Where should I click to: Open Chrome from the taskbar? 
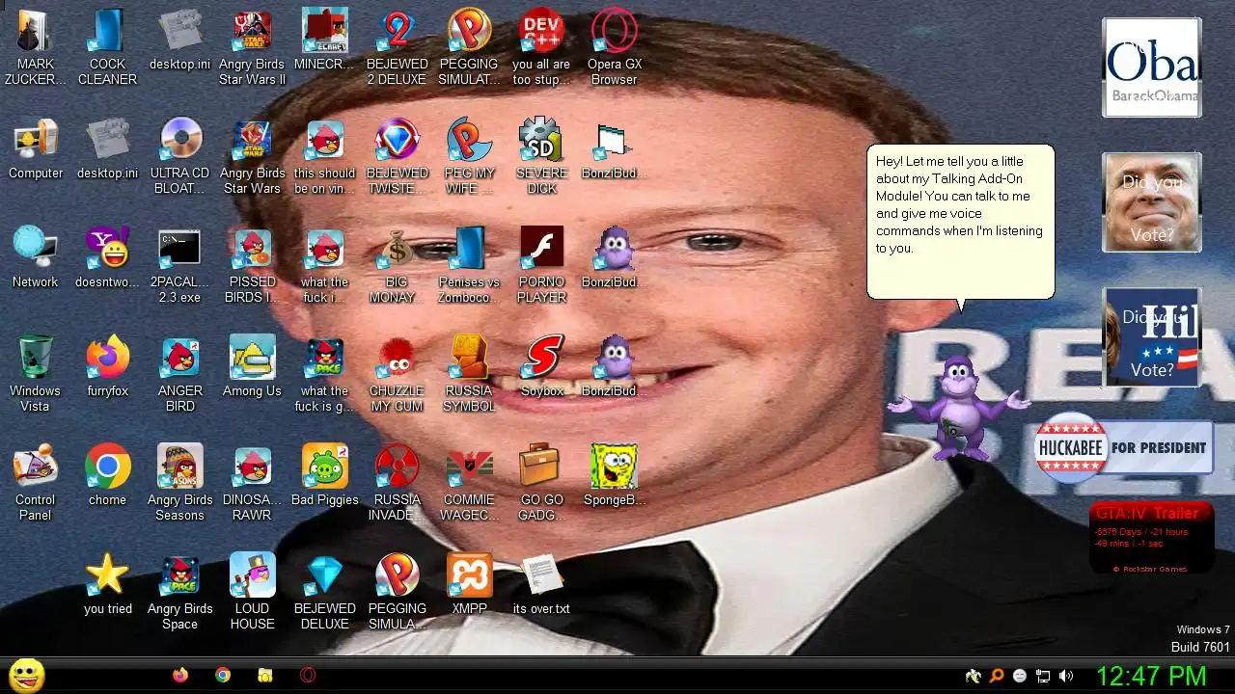223,676
